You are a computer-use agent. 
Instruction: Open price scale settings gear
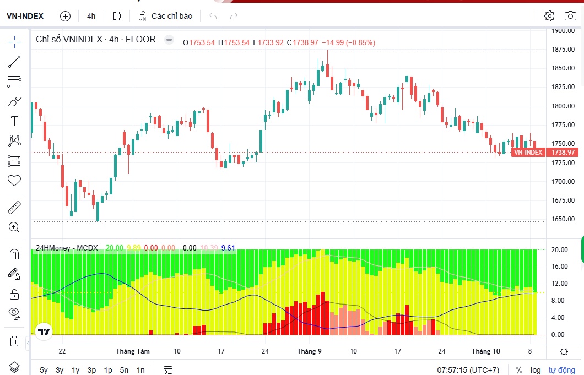(564, 351)
